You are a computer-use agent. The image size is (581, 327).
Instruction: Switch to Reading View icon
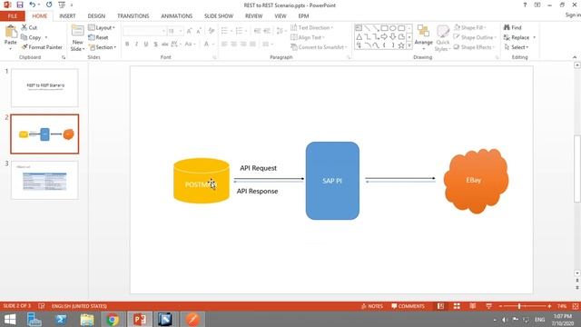point(473,306)
